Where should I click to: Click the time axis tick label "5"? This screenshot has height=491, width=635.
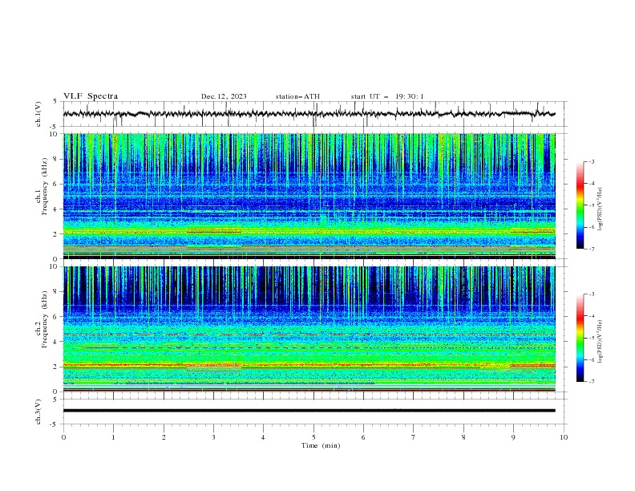coord(313,437)
